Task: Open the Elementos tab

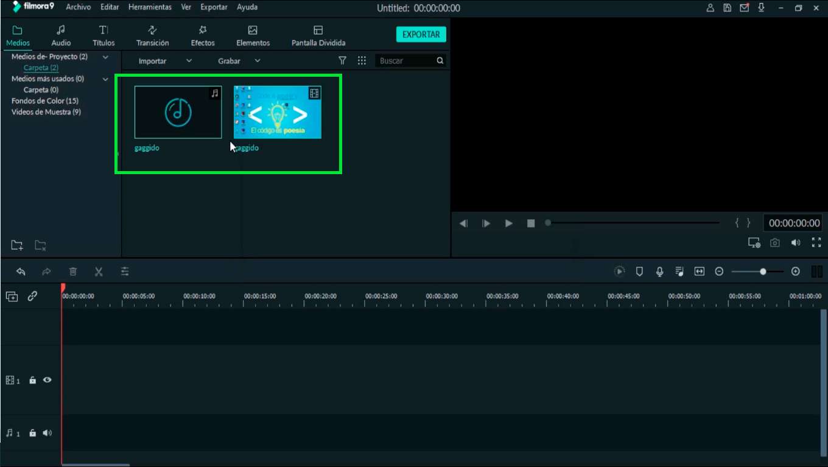Action: (x=253, y=36)
